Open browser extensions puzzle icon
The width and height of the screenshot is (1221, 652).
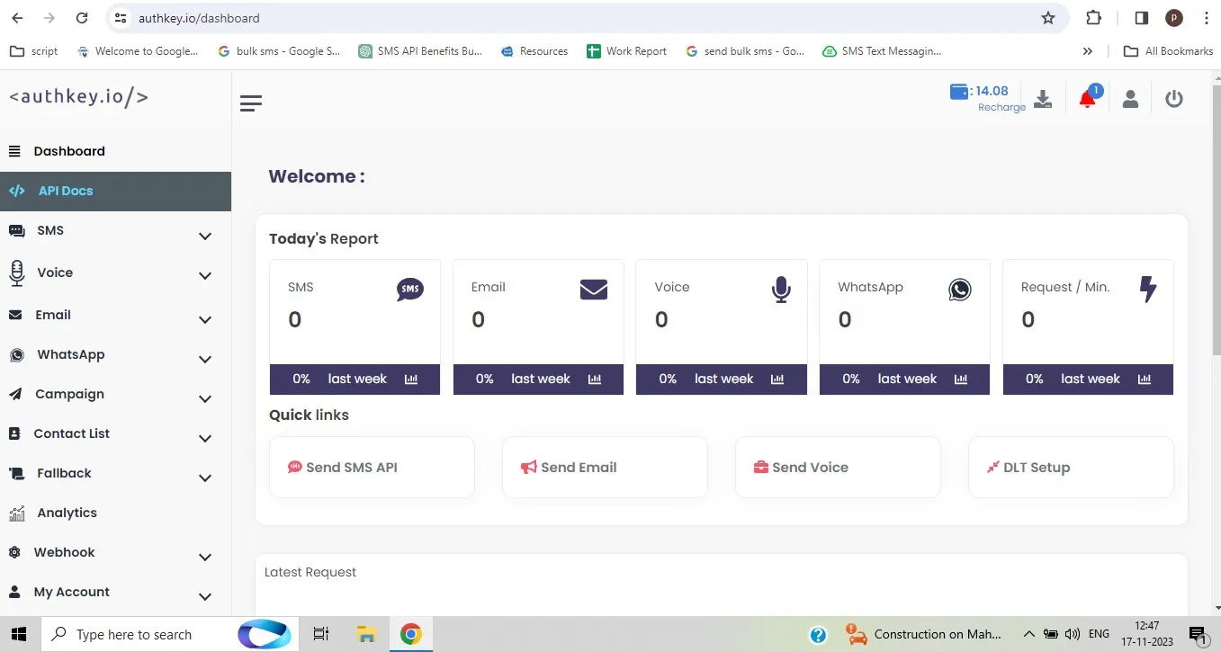click(x=1094, y=18)
